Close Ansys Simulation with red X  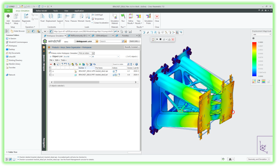[x=157, y=17]
